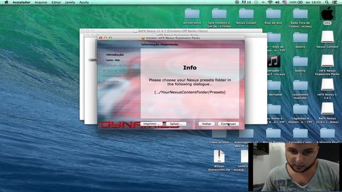The width and height of the screenshot is (342, 192).
Task: Select the wilson novo folder
Action: click(192, 14)
